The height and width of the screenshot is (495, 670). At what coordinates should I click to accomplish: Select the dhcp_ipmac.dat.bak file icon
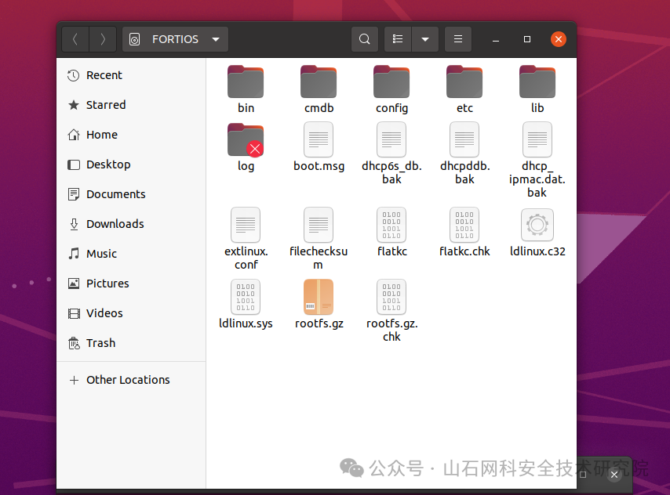pyautogui.click(x=537, y=139)
